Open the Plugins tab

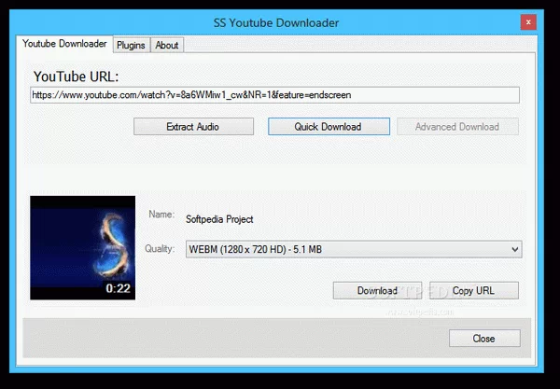coord(131,46)
